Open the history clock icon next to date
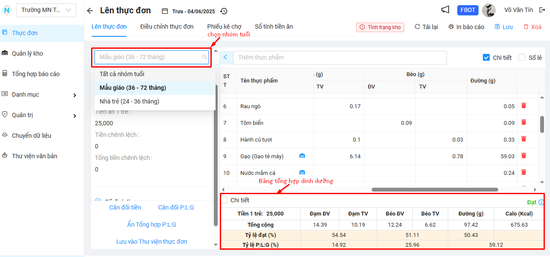 click(x=224, y=11)
